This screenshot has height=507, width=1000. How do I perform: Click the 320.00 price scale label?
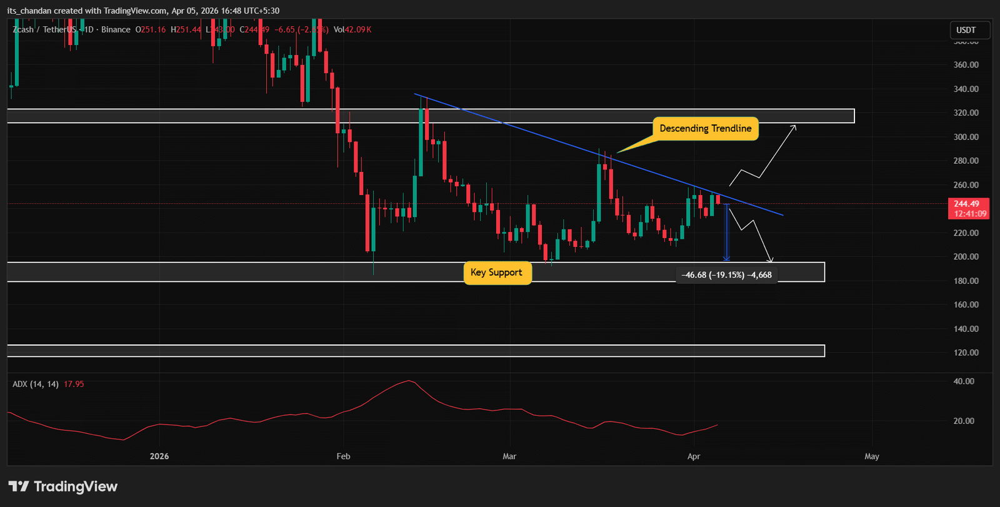[966, 113]
